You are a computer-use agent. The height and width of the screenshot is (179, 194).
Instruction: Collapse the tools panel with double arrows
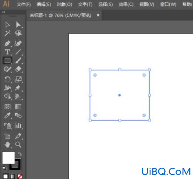point(3,12)
